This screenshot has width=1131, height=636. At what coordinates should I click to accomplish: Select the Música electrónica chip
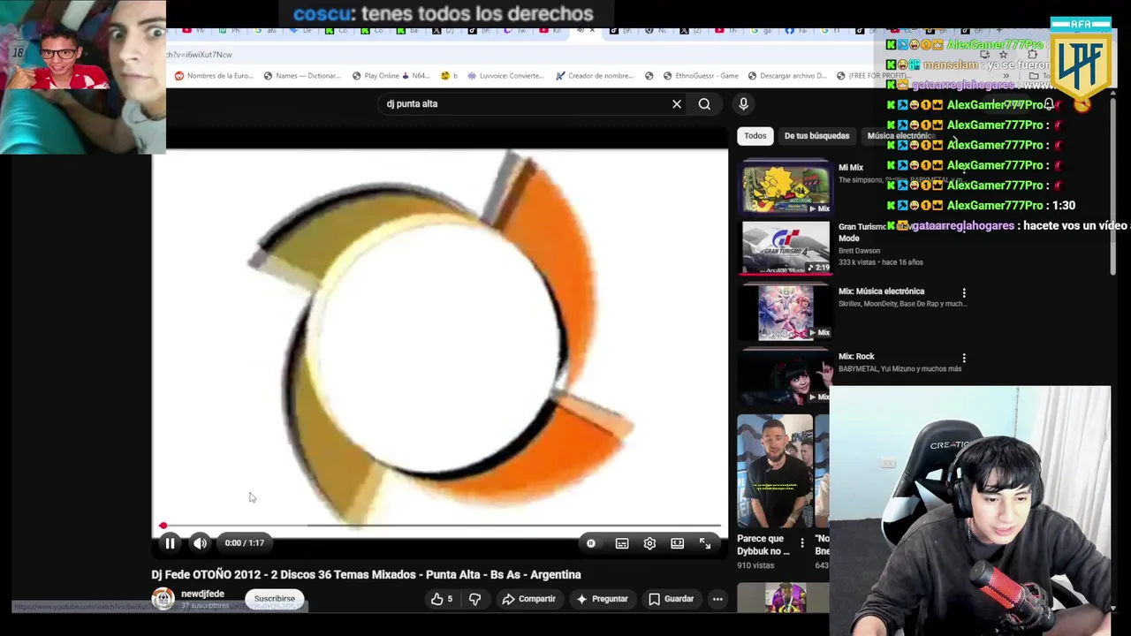[x=900, y=135]
